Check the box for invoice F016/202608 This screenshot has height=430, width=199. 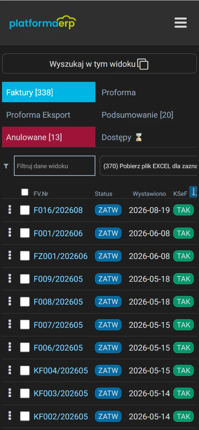25,211
